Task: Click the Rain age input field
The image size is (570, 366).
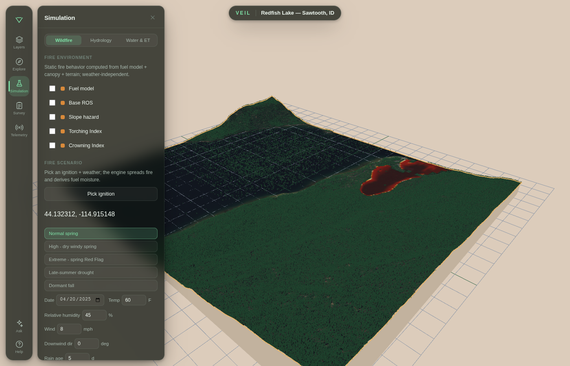Action: [77, 357]
